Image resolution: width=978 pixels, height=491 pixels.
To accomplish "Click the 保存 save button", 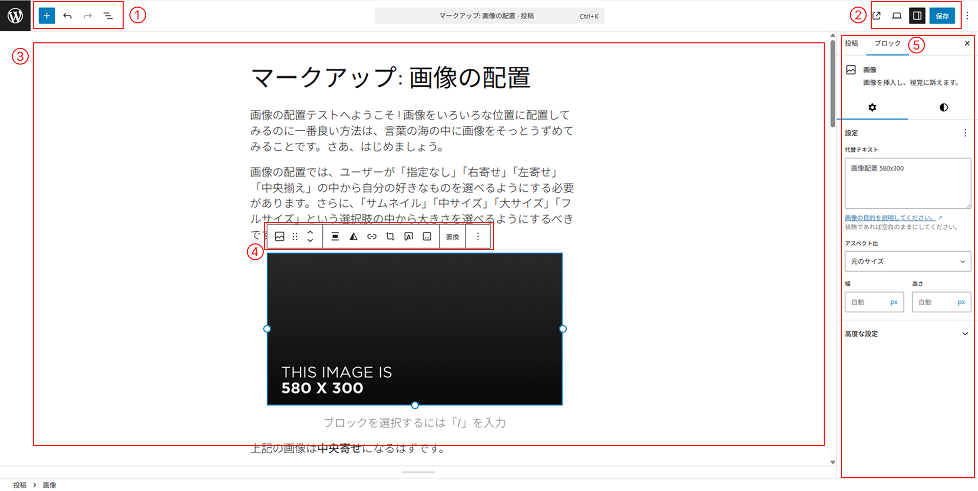I will [942, 16].
